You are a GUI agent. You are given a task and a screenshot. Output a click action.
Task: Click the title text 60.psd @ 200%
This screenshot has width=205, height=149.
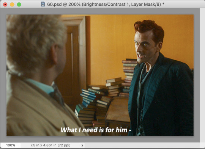pos(64,4)
